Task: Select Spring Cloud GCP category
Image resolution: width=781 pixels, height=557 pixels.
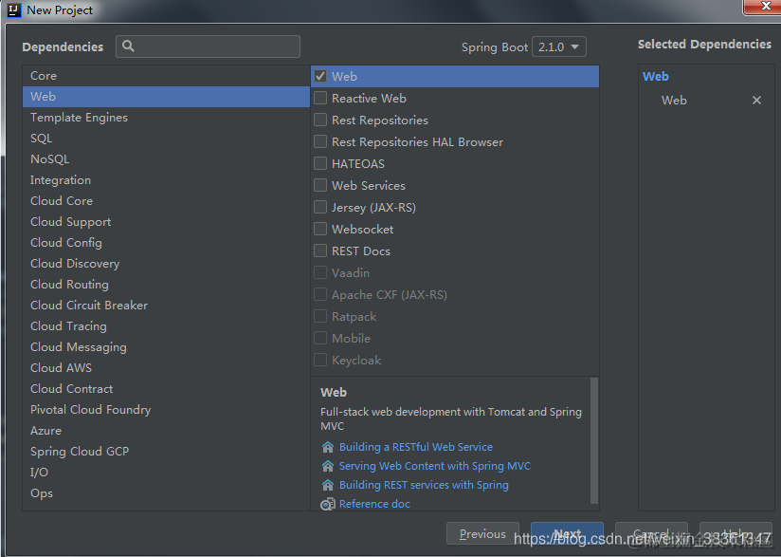Action: (x=166, y=452)
